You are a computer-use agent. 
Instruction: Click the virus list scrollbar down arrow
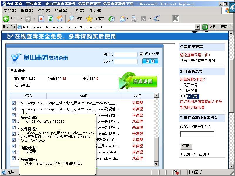tap(157, 164)
